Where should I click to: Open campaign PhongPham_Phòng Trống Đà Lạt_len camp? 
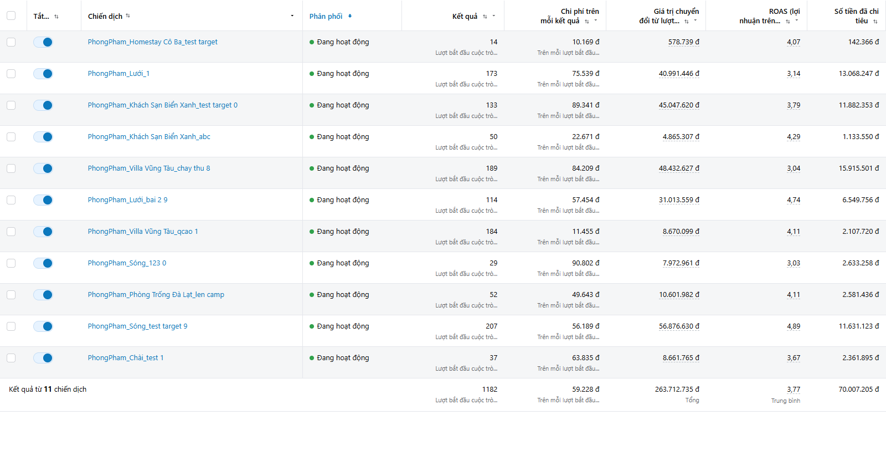point(156,295)
